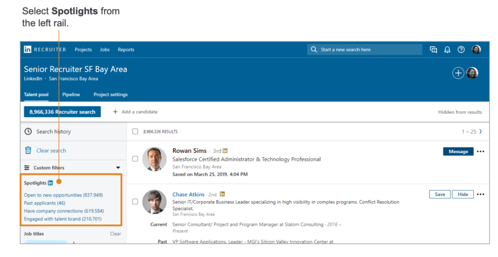498x257 pixels.
Task: Tick the select-all results checkbox
Action: [x=135, y=131]
